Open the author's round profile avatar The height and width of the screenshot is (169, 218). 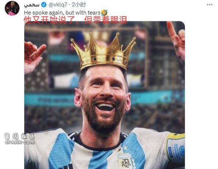tap(12, 8)
